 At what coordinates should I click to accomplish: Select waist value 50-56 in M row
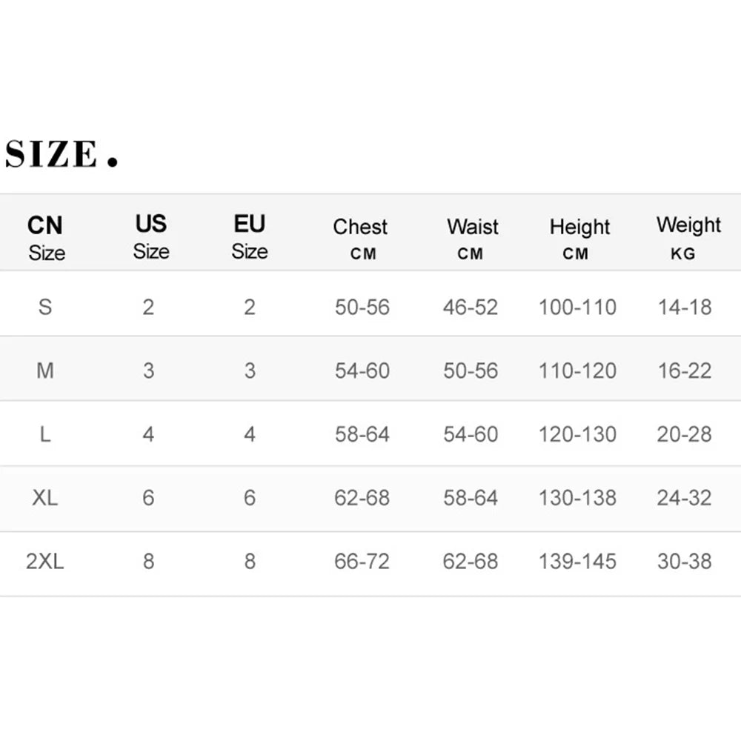(471, 370)
